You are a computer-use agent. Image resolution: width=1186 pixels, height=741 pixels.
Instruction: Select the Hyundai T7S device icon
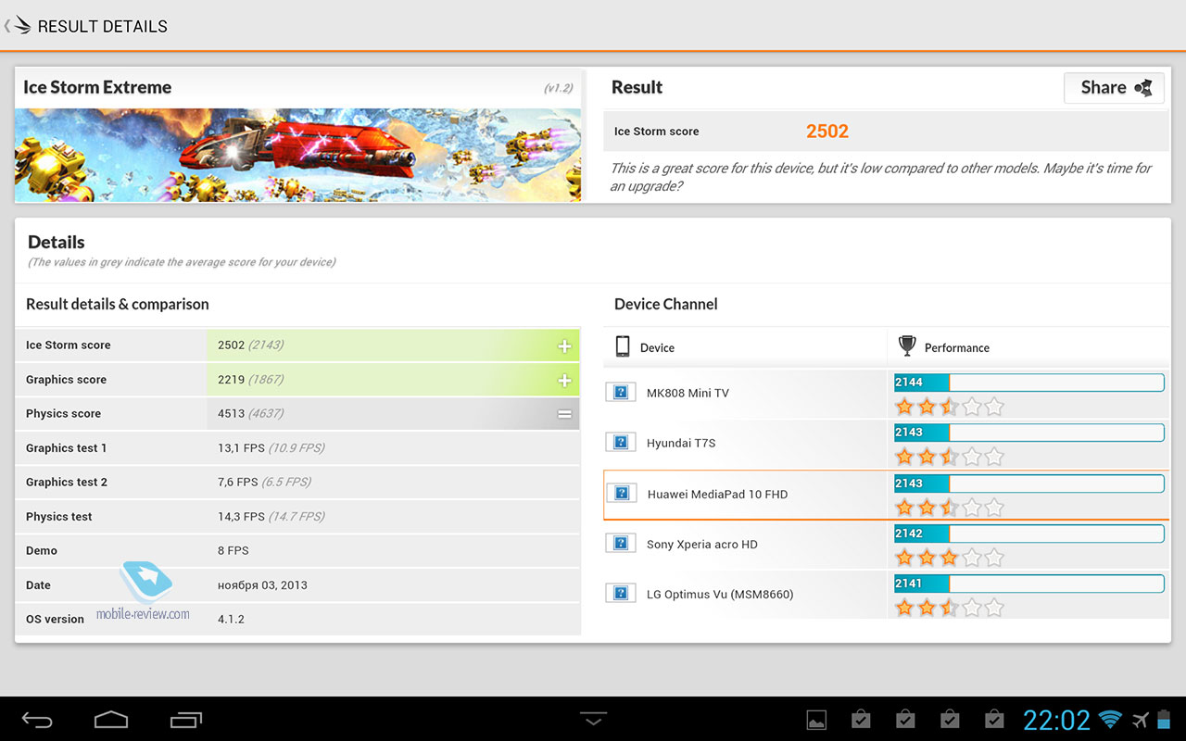coord(621,443)
